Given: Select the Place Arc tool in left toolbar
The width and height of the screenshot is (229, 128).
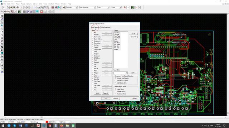Looking at the screenshot, I should [x=2, y=32].
